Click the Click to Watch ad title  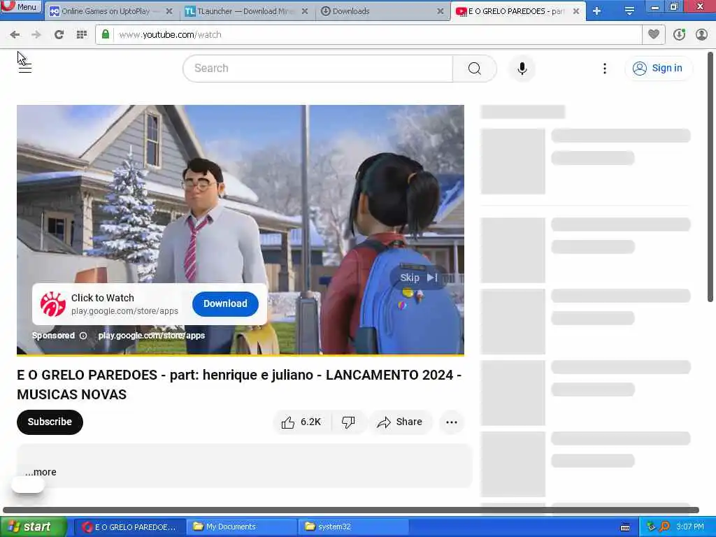103,298
